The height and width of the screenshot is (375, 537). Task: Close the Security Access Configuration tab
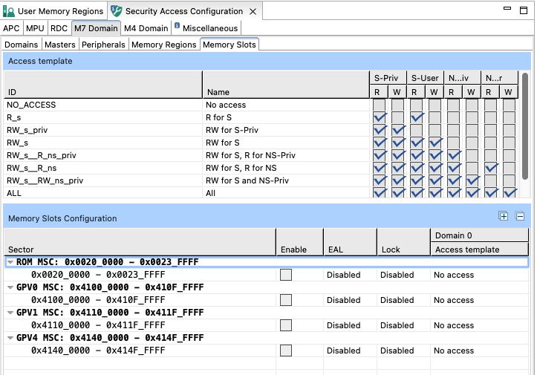coord(253,11)
